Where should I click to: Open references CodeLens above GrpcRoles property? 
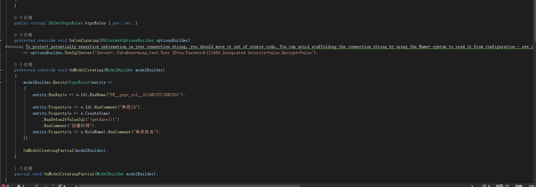click(x=23, y=18)
